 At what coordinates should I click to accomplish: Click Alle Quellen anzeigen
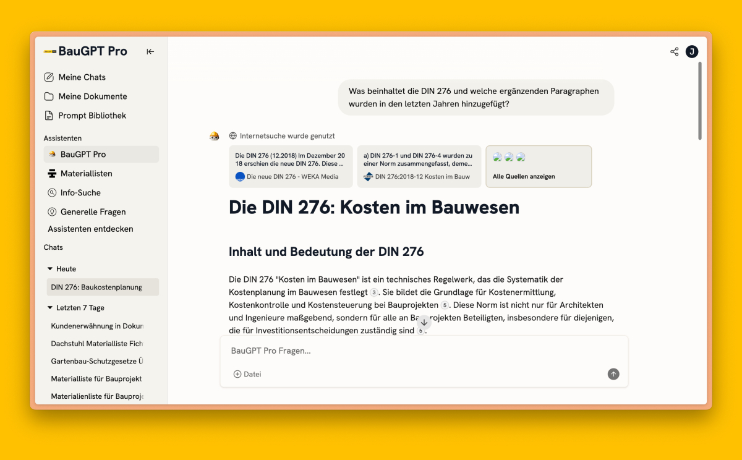(x=539, y=166)
